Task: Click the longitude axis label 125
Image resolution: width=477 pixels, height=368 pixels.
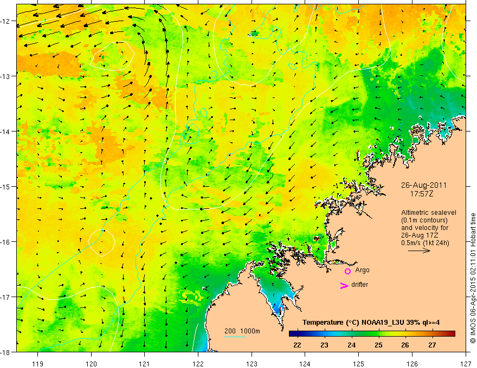Action: (359, 364)
